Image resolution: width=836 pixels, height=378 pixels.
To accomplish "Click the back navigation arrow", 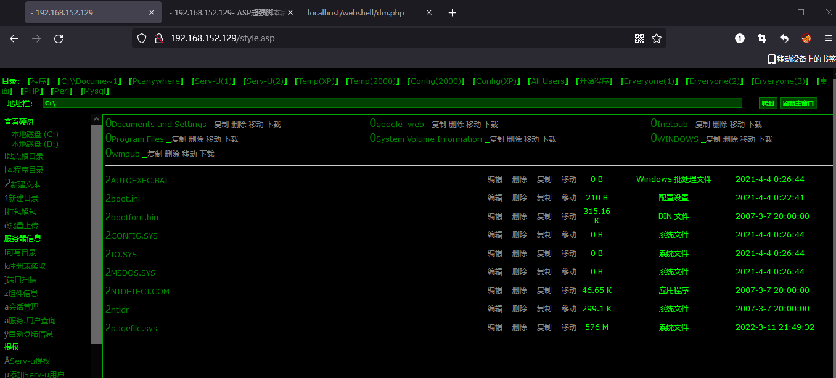I will (14, 38).
